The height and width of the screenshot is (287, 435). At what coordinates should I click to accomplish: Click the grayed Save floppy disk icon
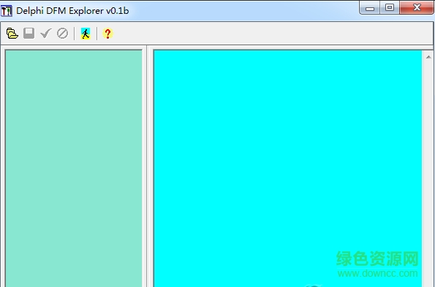pyautogui.click(x=29, y=34)
